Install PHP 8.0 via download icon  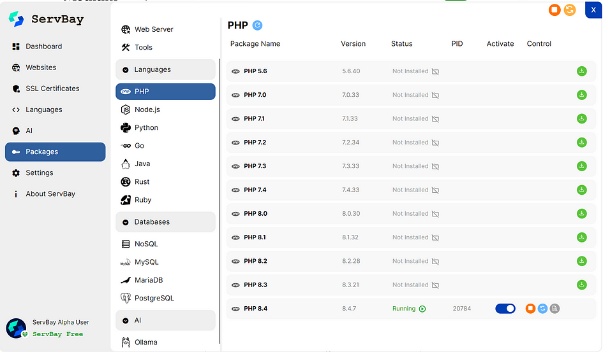click(x=581, y=214)
